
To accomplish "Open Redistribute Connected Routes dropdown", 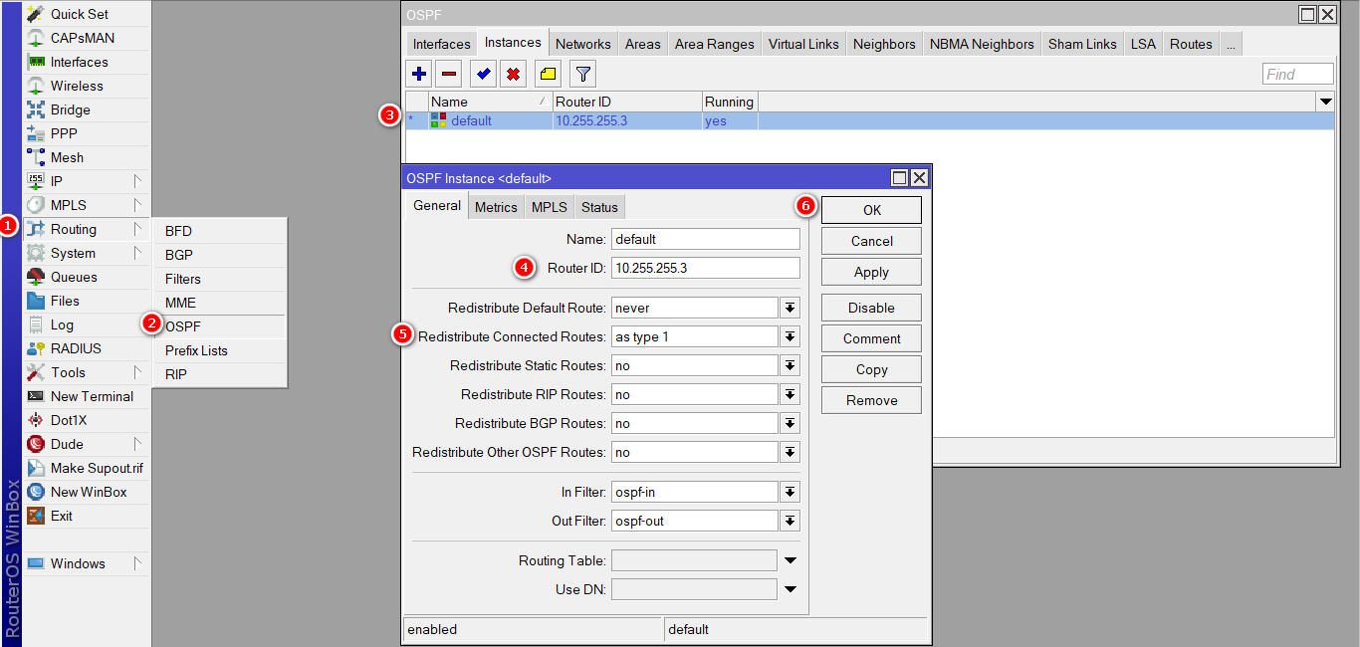I will (791, 336).
